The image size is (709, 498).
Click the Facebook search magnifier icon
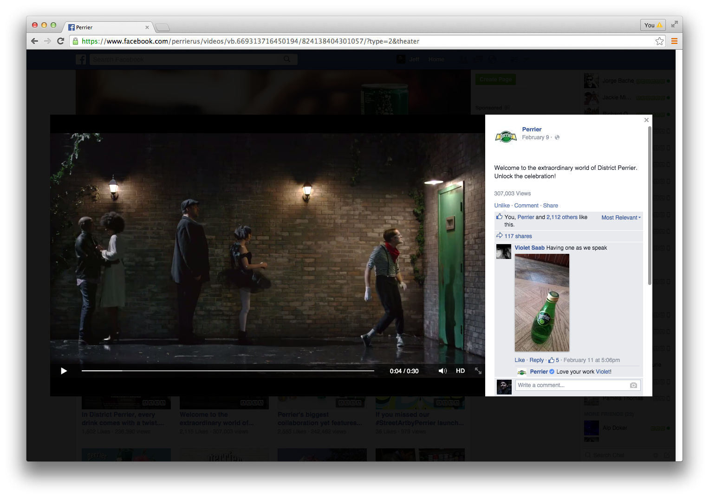[x=287, y=59]
